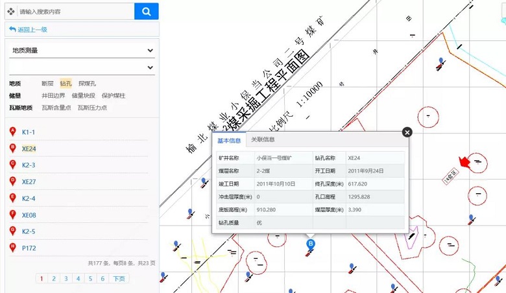Image resolution: width=506 pixels, height=293 pixels.
Task: Go to next page with 下页
Action: point(119,279)
